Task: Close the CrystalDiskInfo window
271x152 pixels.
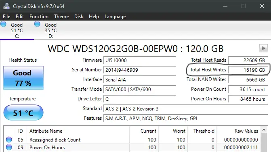Action: [x=262, y=6]
